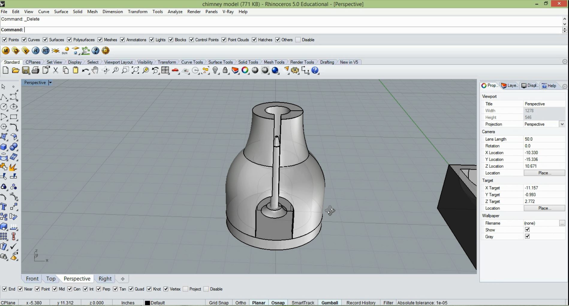Toggle Grid Snap in the status bar
Viewport: 569px width, 306px height.
click(x=219, y=303)
